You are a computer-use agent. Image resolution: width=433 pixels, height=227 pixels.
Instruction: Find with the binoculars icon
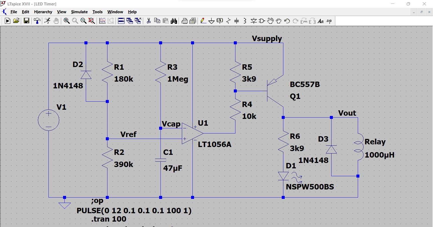tap(174, 21)
